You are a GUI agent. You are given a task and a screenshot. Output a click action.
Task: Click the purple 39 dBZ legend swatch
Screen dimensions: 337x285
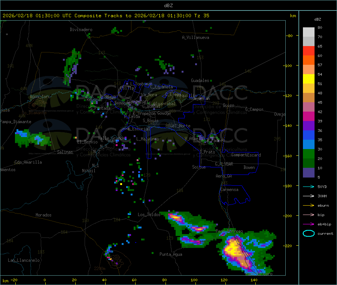[309, 125]
